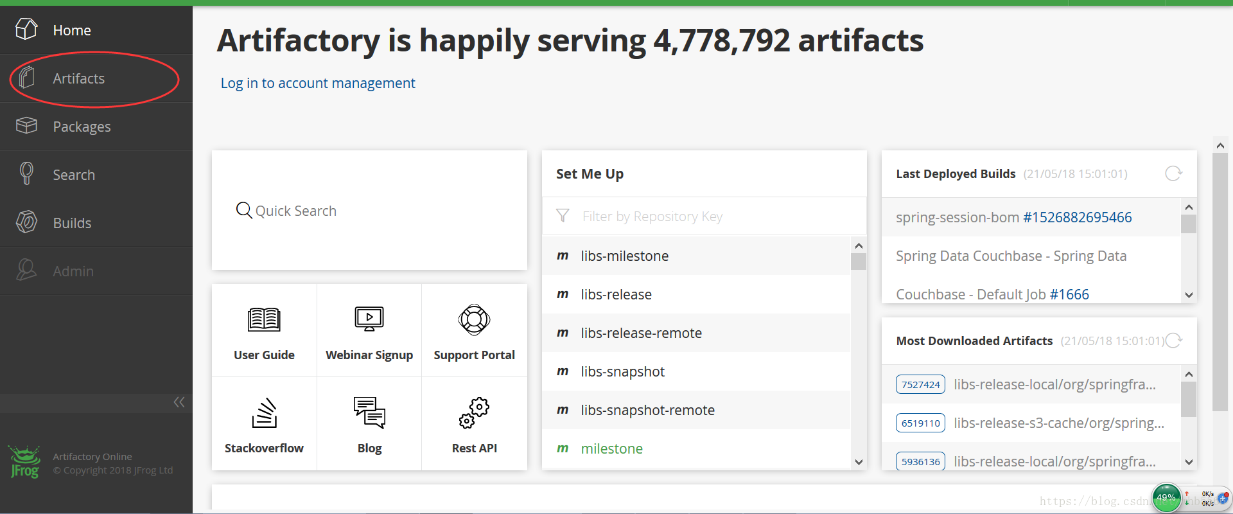
Task: Open the Stackoverflow tile
Action: point(264,423)
